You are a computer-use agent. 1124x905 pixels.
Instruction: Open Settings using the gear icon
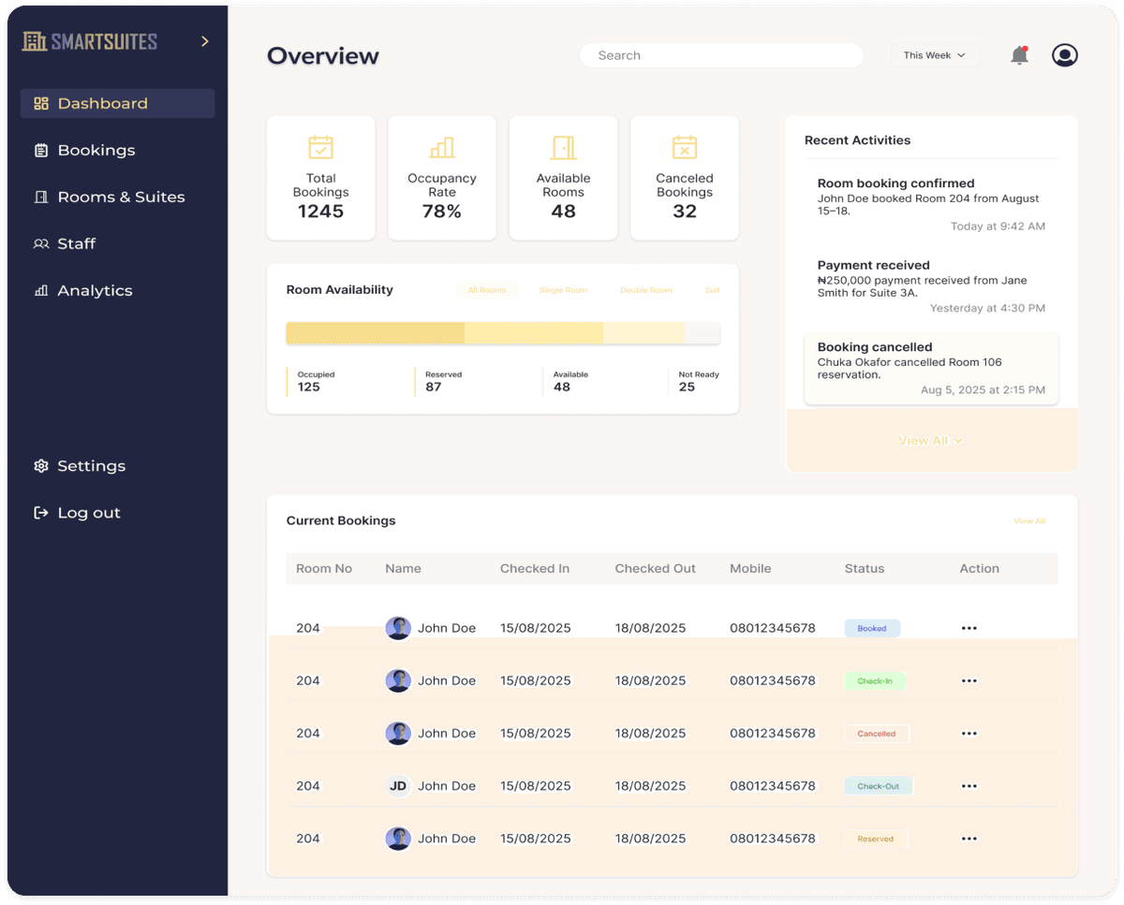coord(39,465)
